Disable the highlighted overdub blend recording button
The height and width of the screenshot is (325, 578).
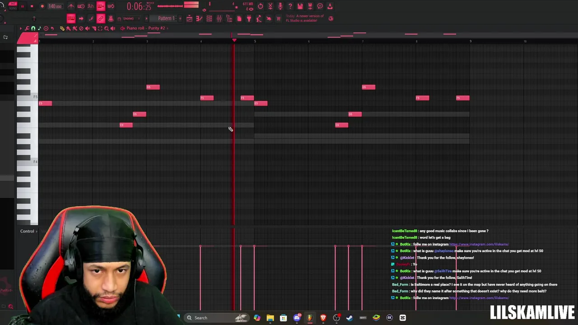tap(101, 6)
